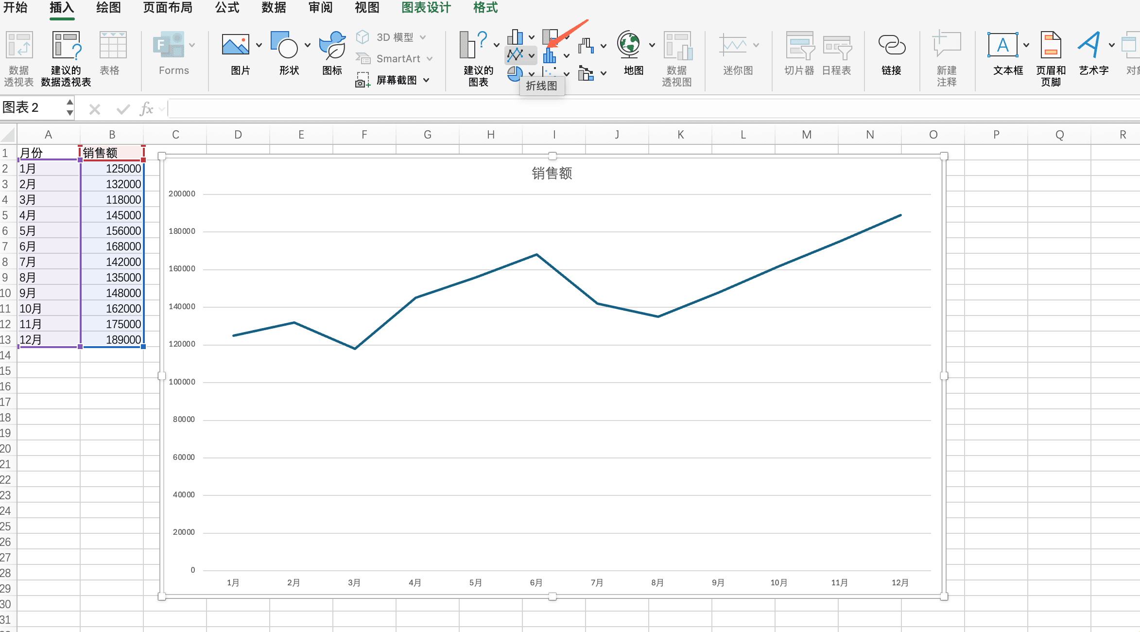Click the 链接 link icon

pos(891,45)
